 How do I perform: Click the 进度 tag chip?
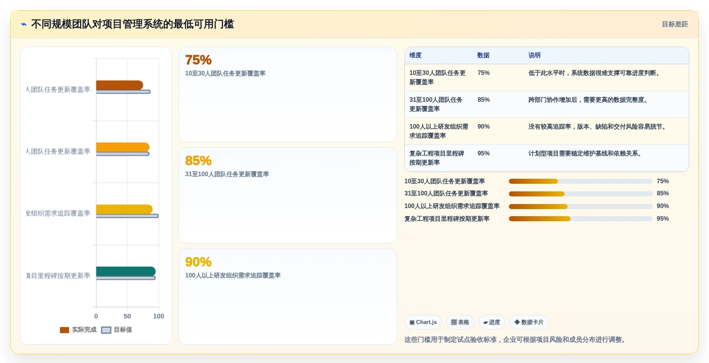click(x=492, y=322)
